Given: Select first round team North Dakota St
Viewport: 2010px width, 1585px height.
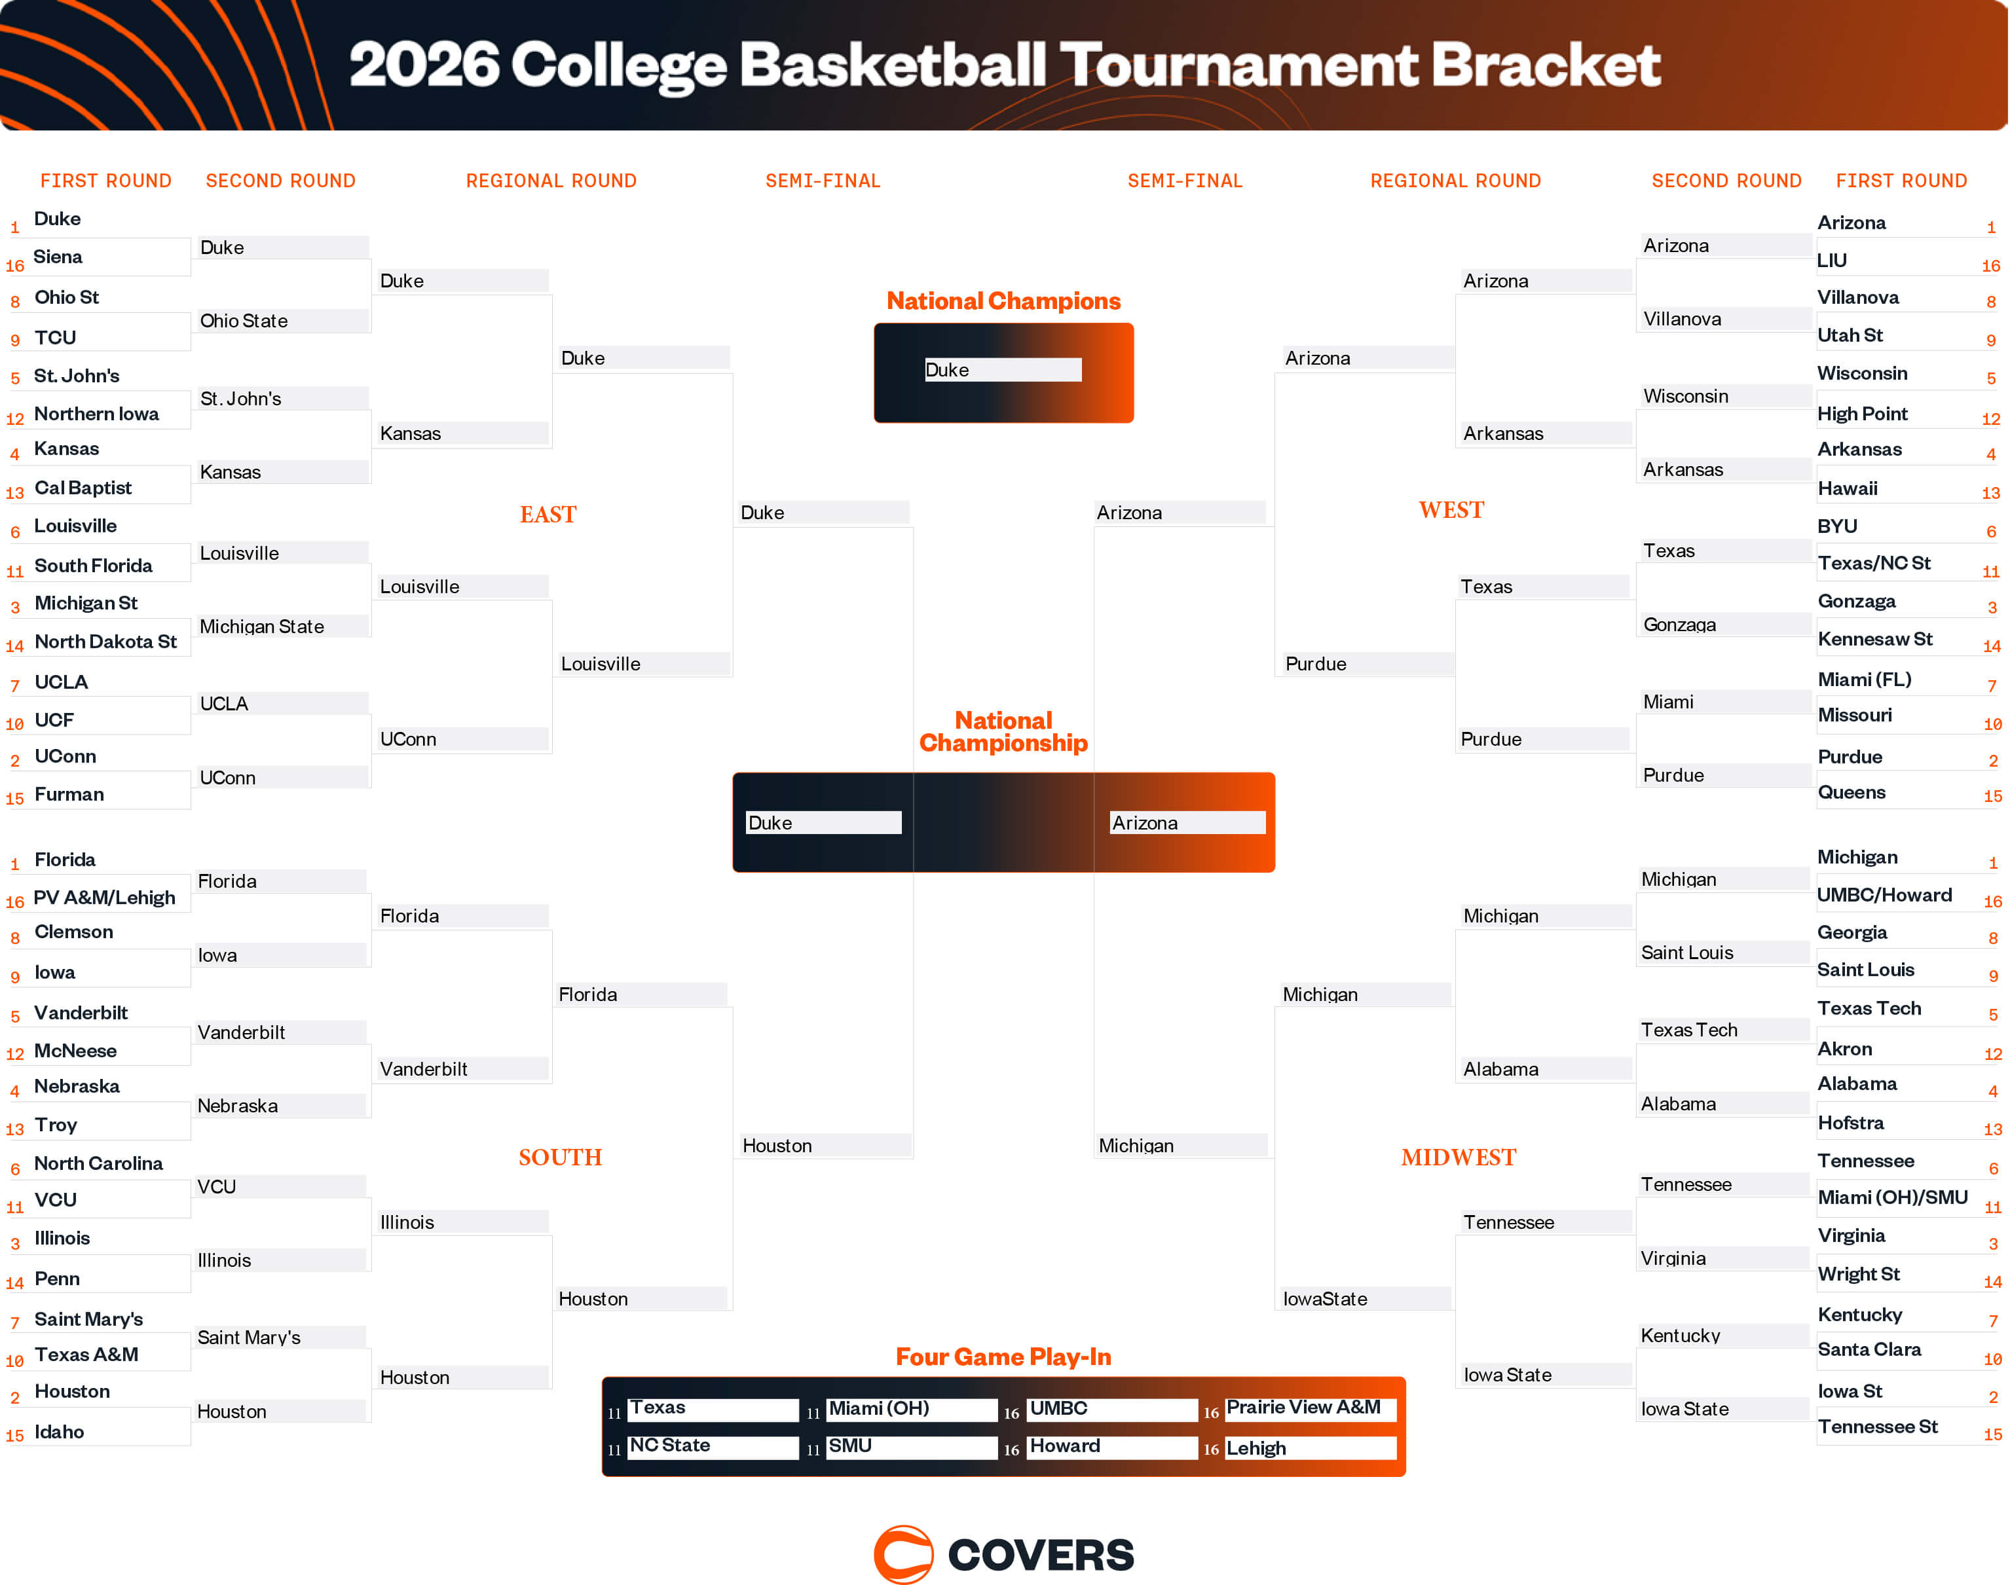Looking at the screenshot, I should pos(105,642).
